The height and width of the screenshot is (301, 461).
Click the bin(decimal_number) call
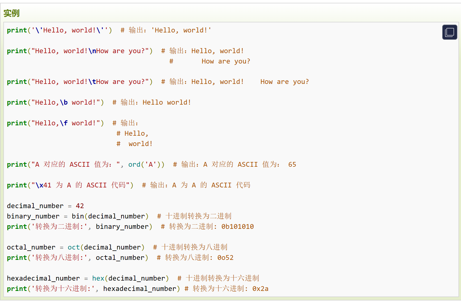pos(110,216)
